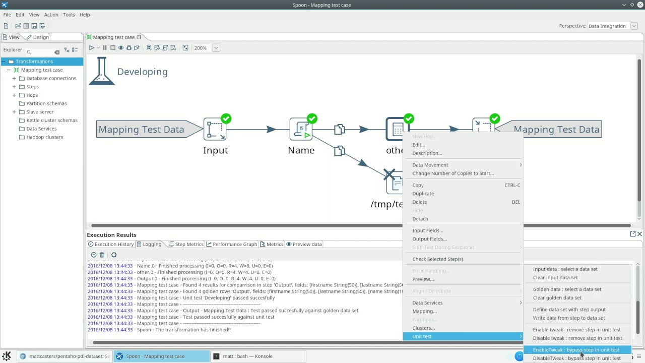Switch to matt : bash Konsole taskbar item
This screenshot has width=645, height=363.
tap(258, 356)
